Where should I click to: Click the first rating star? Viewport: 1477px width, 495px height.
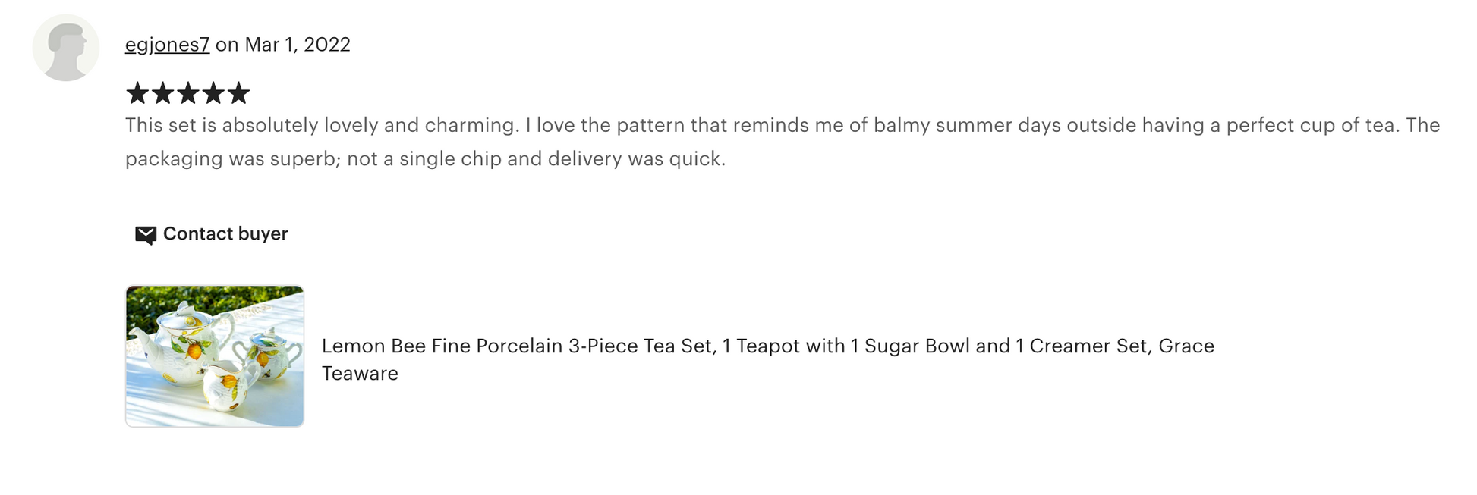tap(137, 93)
